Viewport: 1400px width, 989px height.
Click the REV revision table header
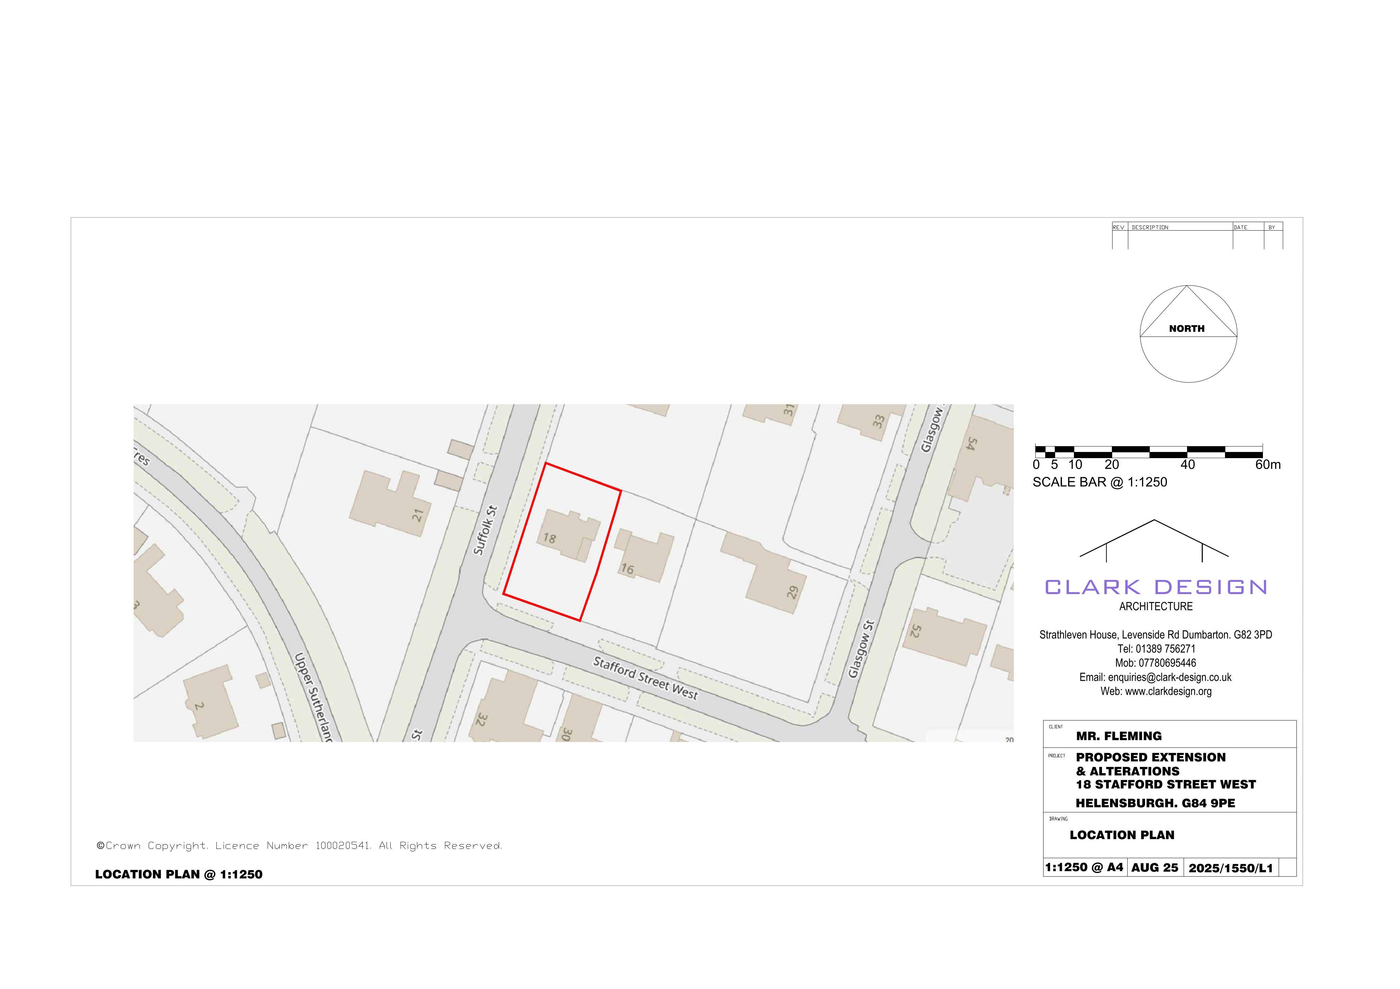tap(1118, 227)
